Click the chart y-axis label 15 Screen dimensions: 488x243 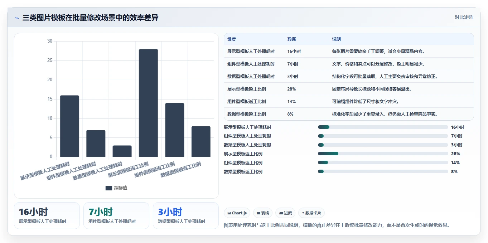tap(50, 99)
